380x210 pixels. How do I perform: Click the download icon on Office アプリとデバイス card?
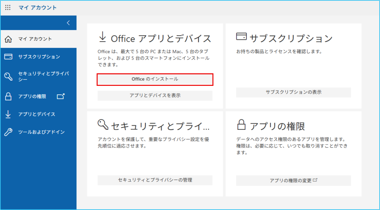[102, 37]
